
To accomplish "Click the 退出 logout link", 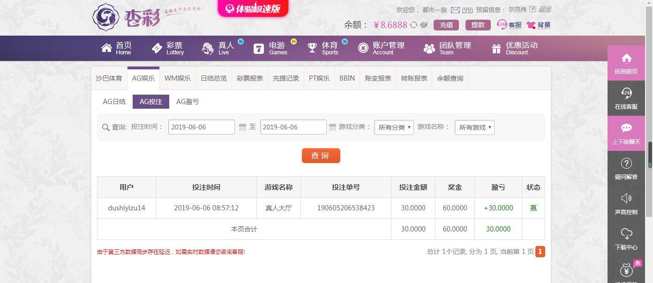I will point(545,9).
